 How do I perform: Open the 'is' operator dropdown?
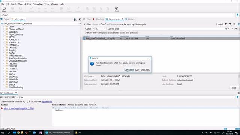[x=100, y=29]
